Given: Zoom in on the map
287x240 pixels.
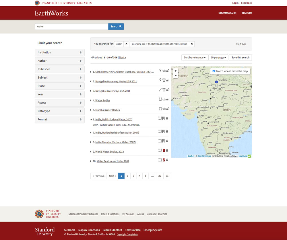Looking at the screenshot, I should (x=176, y=71).
